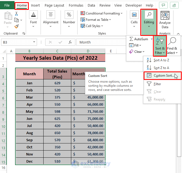Expand the Paste options arrow
Viewport: 182px width, 173px height.
8,27
